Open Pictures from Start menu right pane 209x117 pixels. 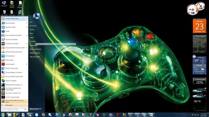coord(32,30)
